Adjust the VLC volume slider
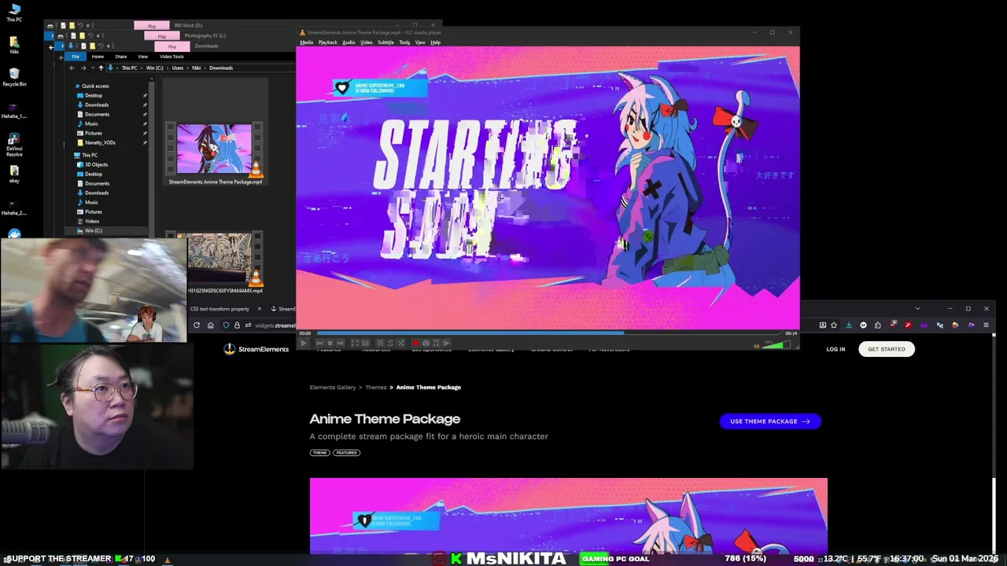This screenshot has height=566, width=1007. 775,344
